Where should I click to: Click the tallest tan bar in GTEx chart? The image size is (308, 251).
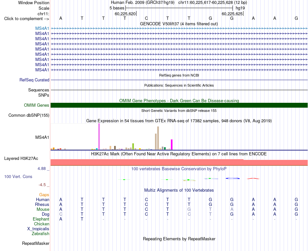pyautogui.click(x=158, y=138)
